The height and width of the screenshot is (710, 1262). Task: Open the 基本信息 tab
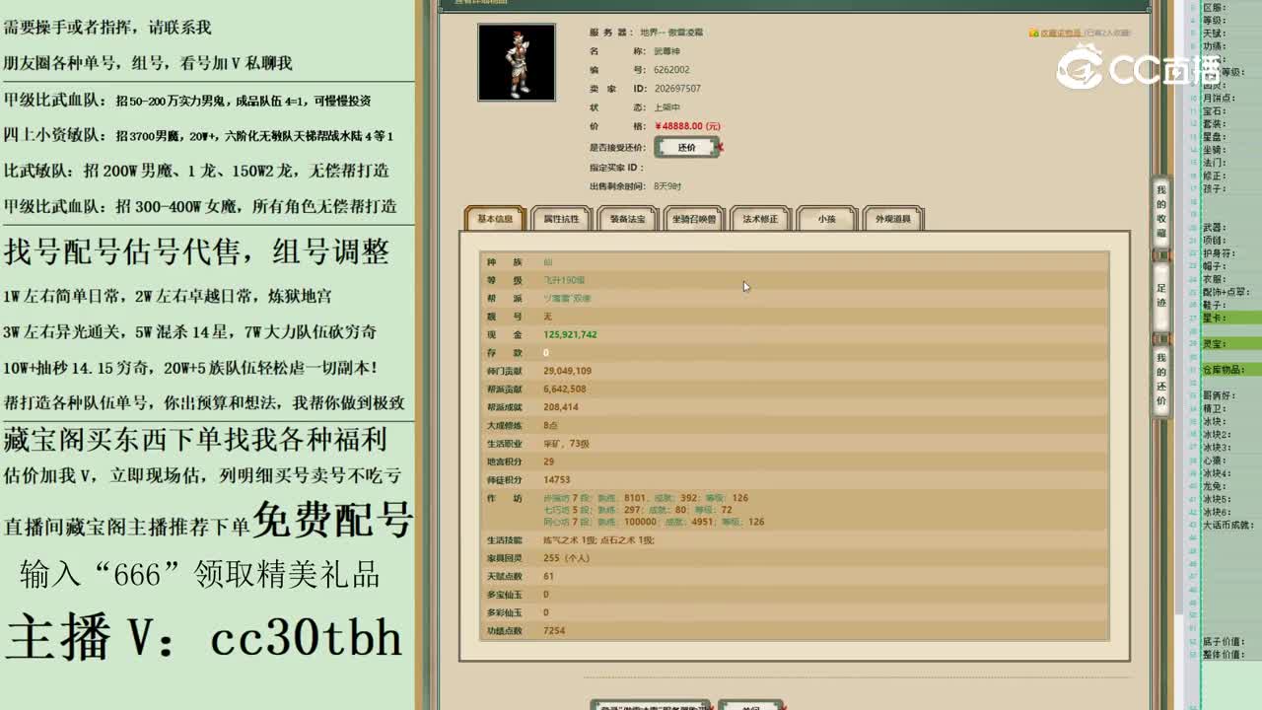point(494,219)
